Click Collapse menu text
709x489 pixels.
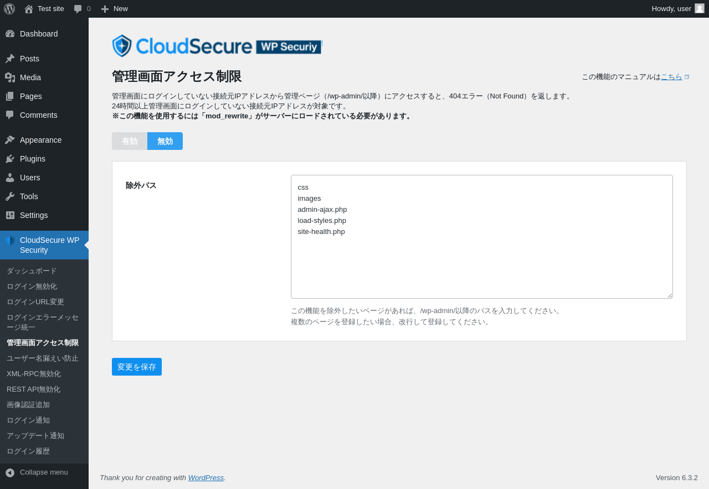44,472
